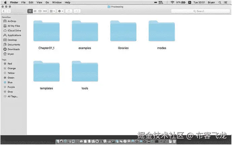This screenshot has width=232, height=145.
Task: Switch to Cover Flow view in toolbar
Action: (x=45, y=11)
